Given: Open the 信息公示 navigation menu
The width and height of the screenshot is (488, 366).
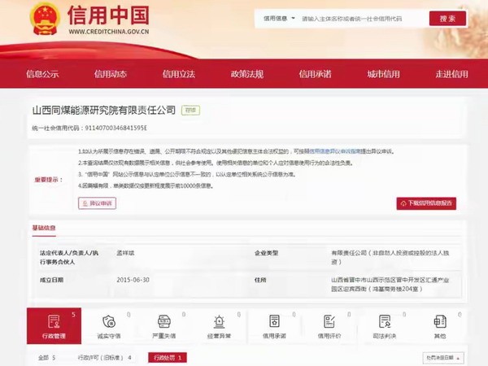Looking at the screenshot, I should point(42,74).
